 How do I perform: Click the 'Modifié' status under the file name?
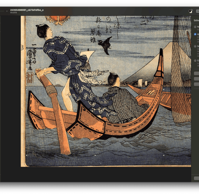[14, 13]
